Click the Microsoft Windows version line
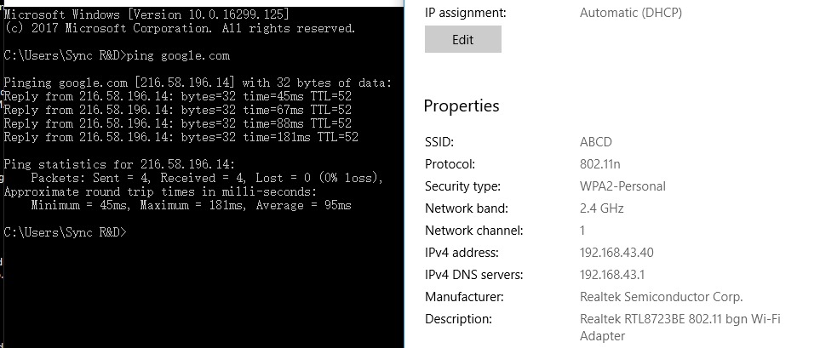 (x=146, y=14)
